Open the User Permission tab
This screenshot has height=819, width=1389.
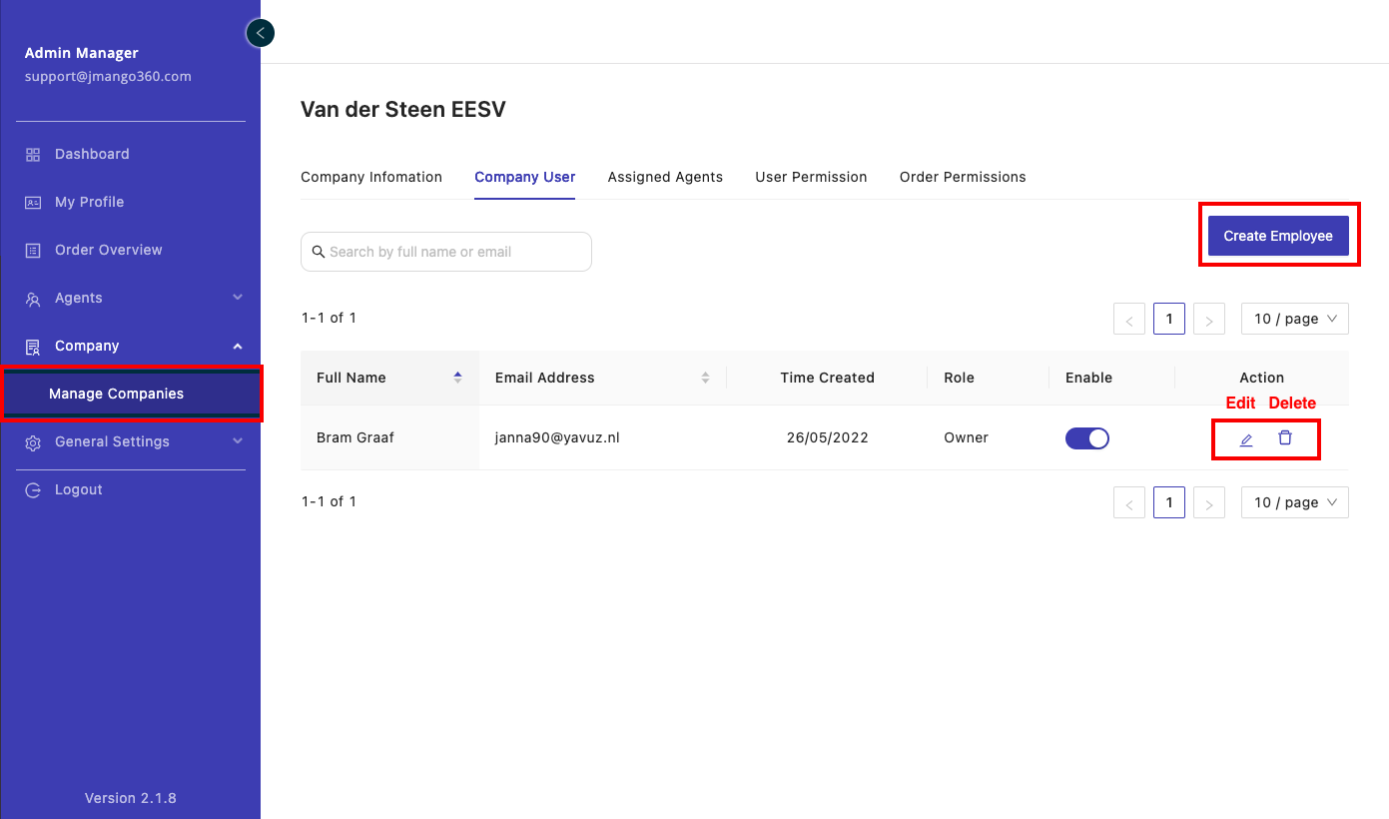[811, 177]
